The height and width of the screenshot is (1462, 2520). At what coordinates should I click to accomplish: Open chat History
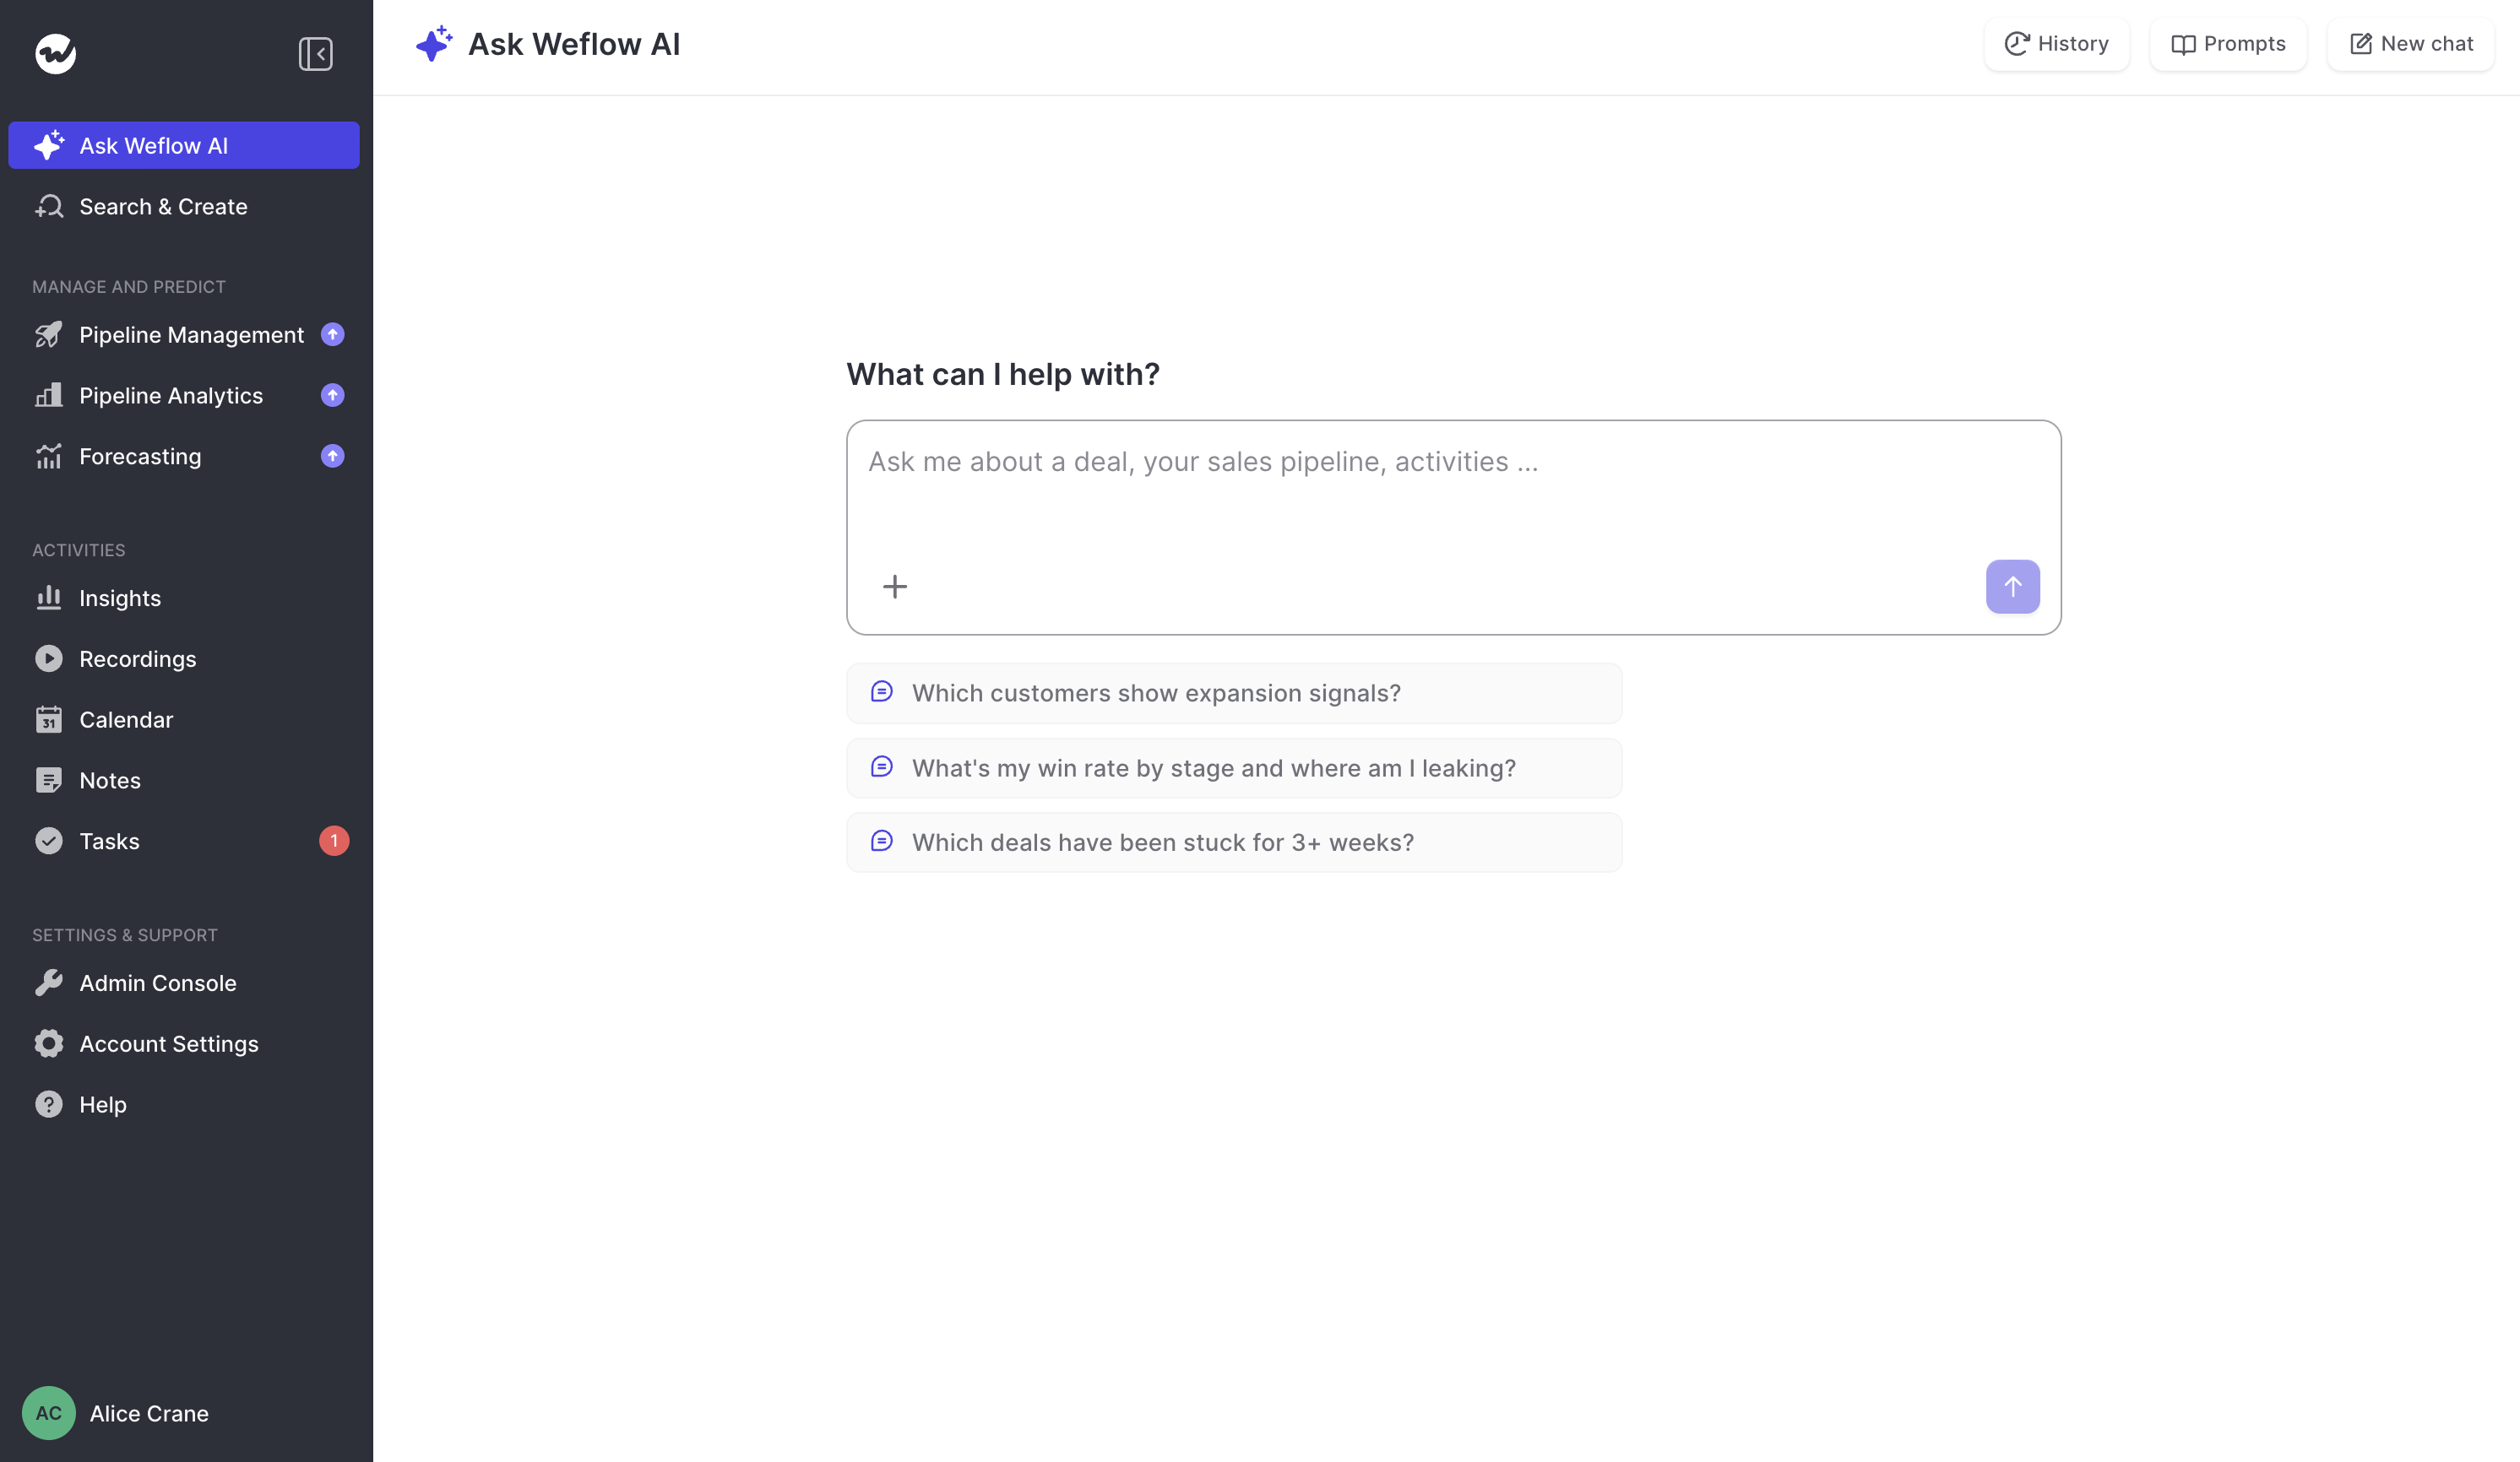point(2057,44)
